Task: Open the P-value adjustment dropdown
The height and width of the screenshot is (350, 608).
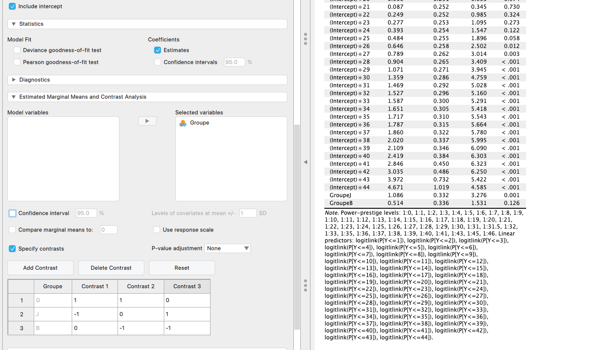Action: (227, 248)
